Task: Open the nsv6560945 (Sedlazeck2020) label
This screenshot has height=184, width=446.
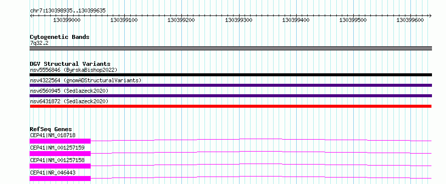Action: point(69,91)
